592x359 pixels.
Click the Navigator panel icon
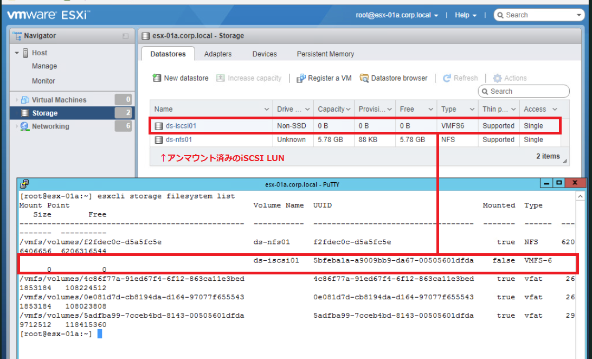[17, 36]
